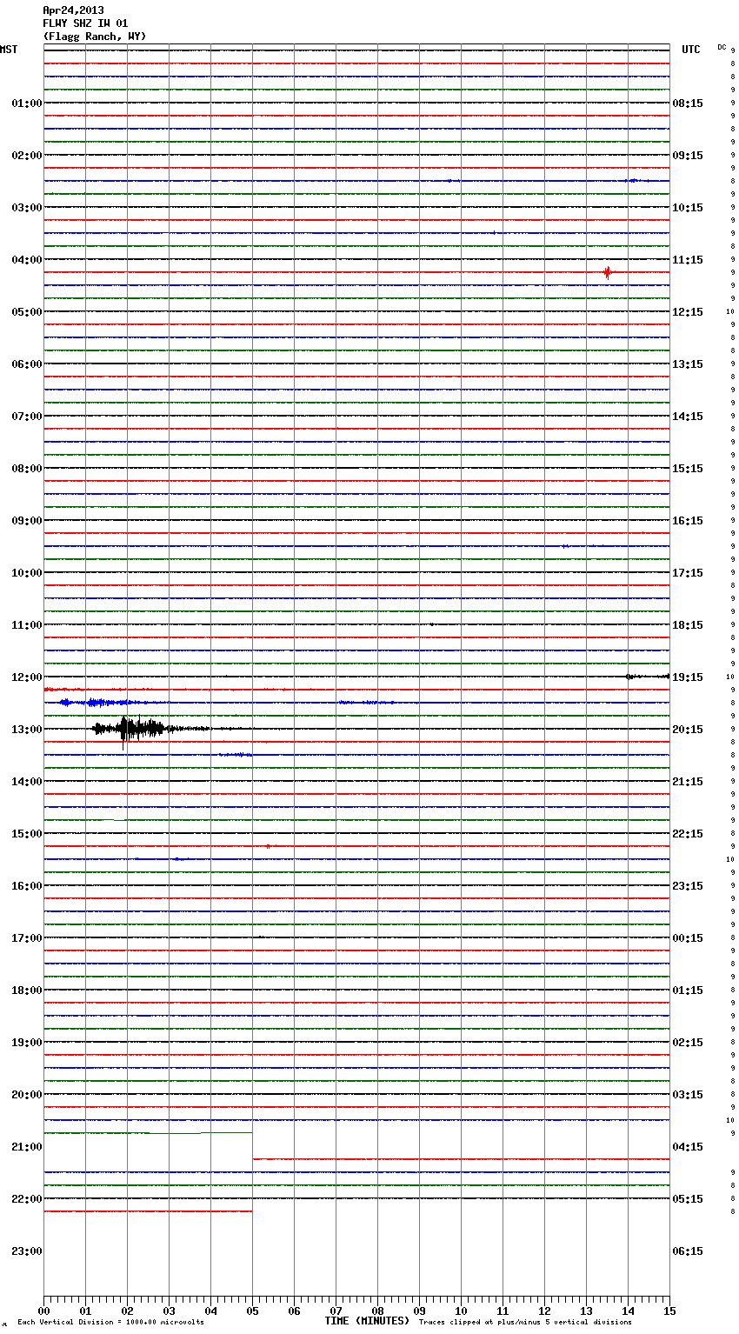
Task: Click the 23:15 UTC time label
Action: [x=688, y=886]
